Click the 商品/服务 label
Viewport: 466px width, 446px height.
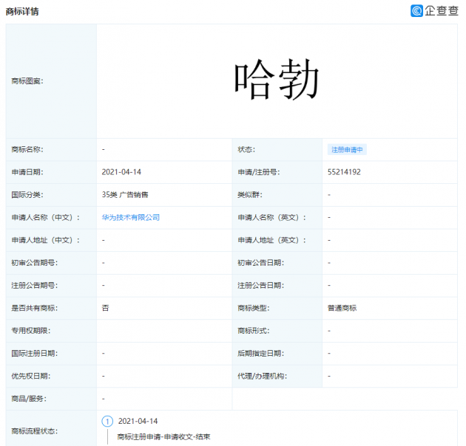coord(29,399)
